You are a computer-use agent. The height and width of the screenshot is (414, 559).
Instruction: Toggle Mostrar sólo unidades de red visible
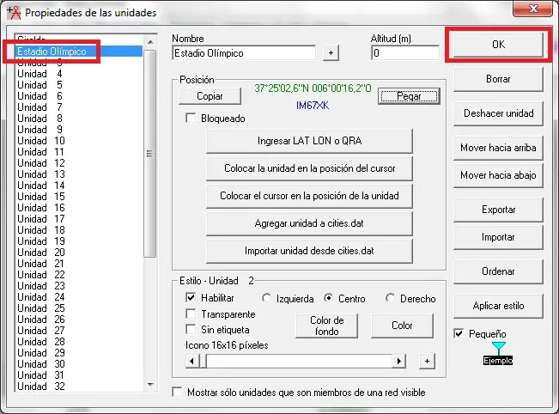(177, 392)
